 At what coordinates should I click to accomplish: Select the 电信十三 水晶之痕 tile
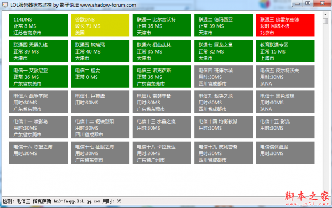click(x=162, y=127)
